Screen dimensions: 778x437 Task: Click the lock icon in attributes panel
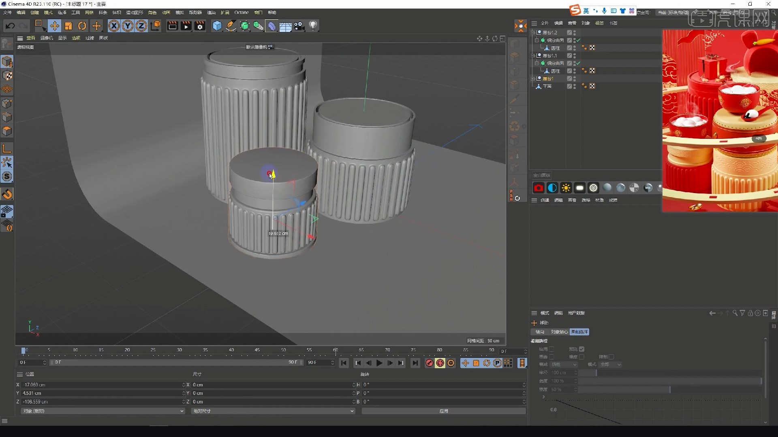click(750, 313)
